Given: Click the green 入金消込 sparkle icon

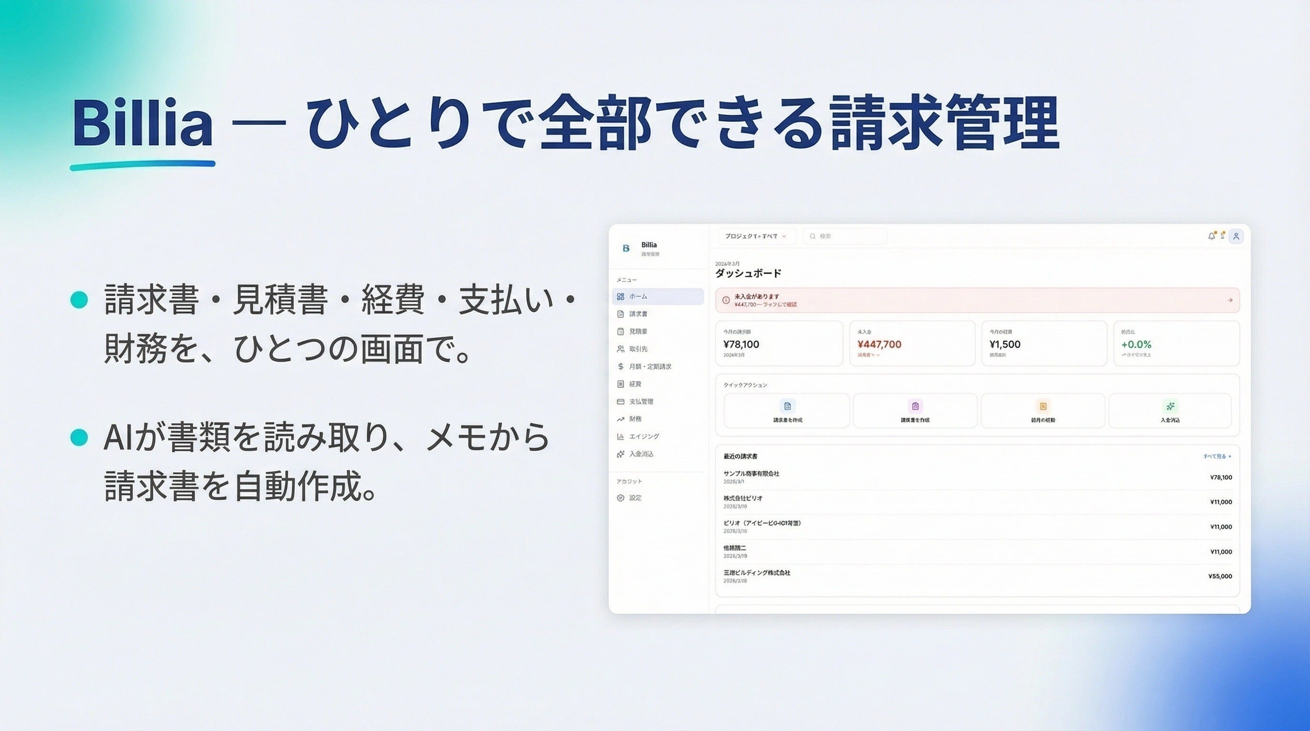Looking at the screenshot, I should tap(1170, 406).
